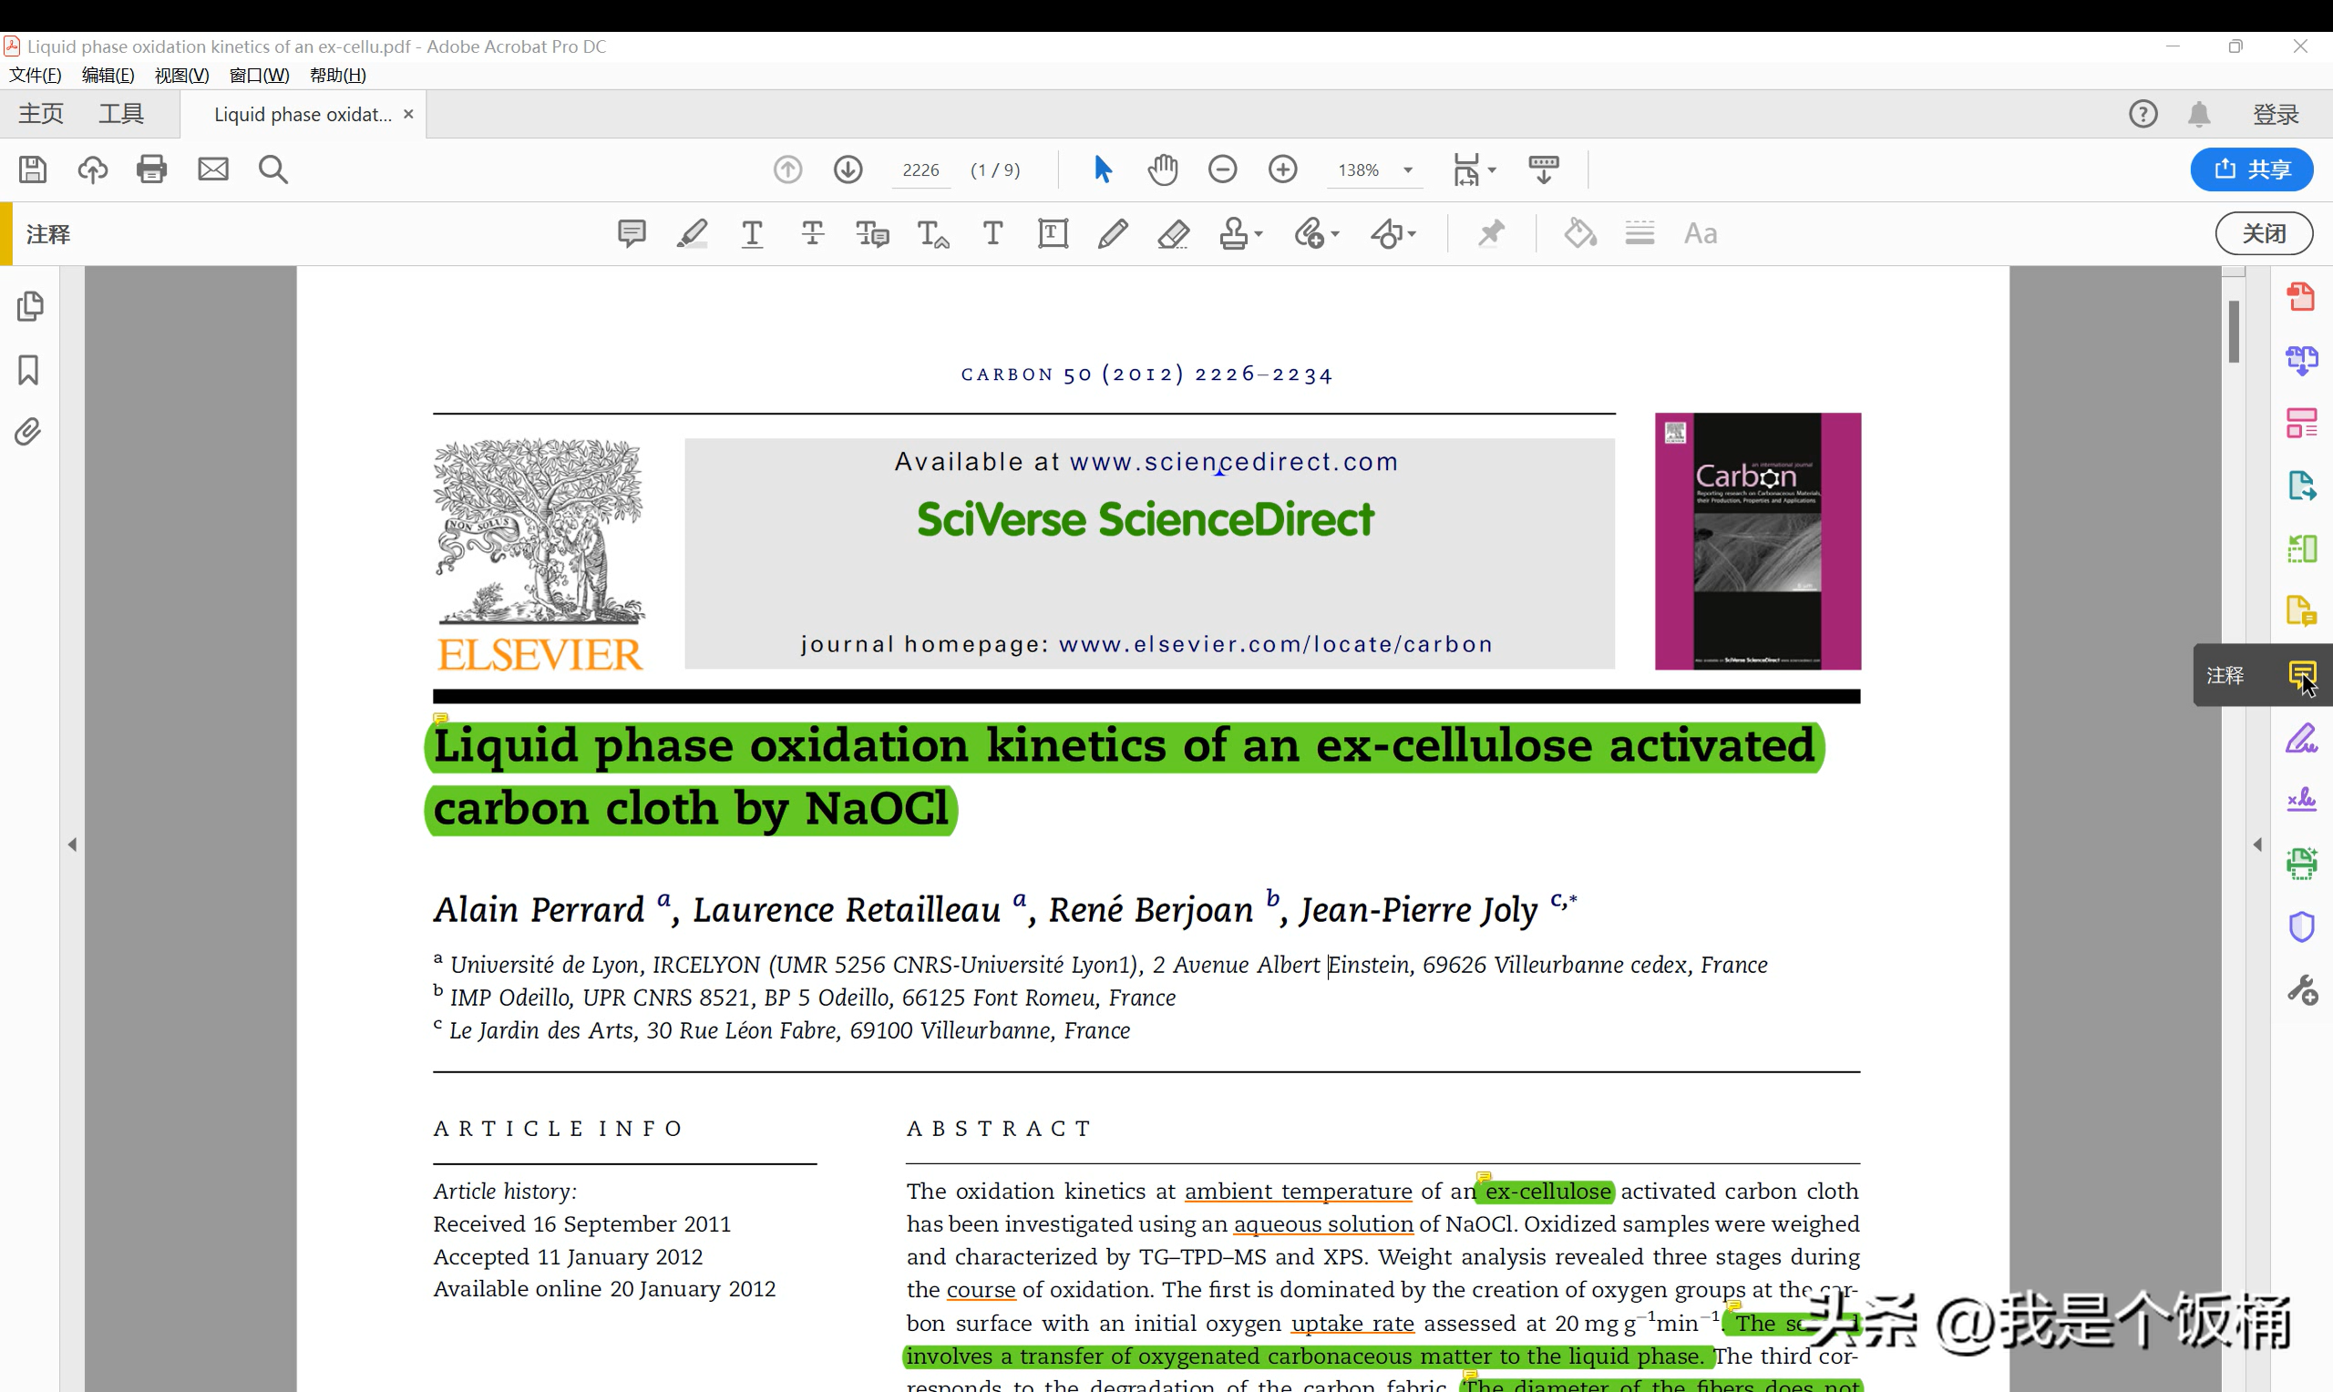Screen dimensions: 2333x1392
Task: Collapse the left navigation pane arrow
Action: pyautogui.click(x=72, y=844)
